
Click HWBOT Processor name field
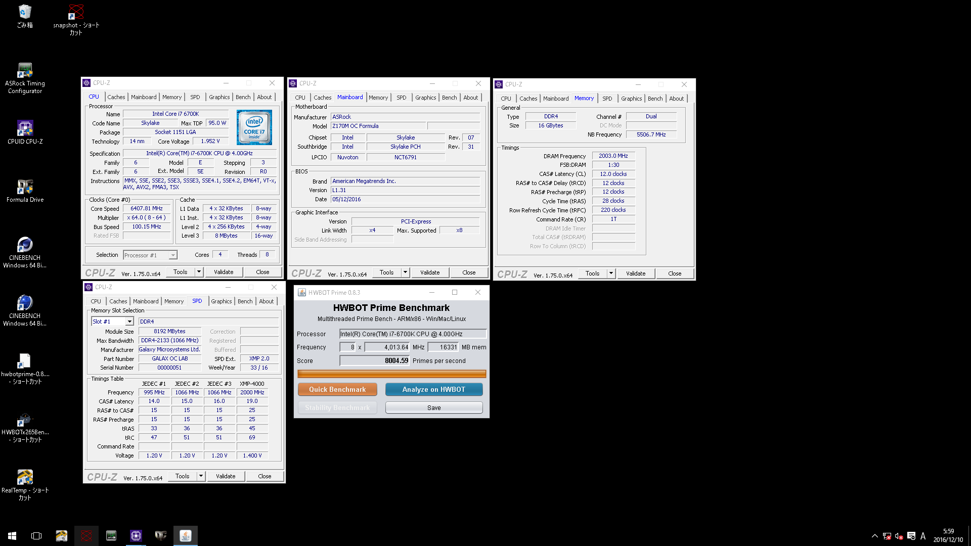(x=413, y=334)
